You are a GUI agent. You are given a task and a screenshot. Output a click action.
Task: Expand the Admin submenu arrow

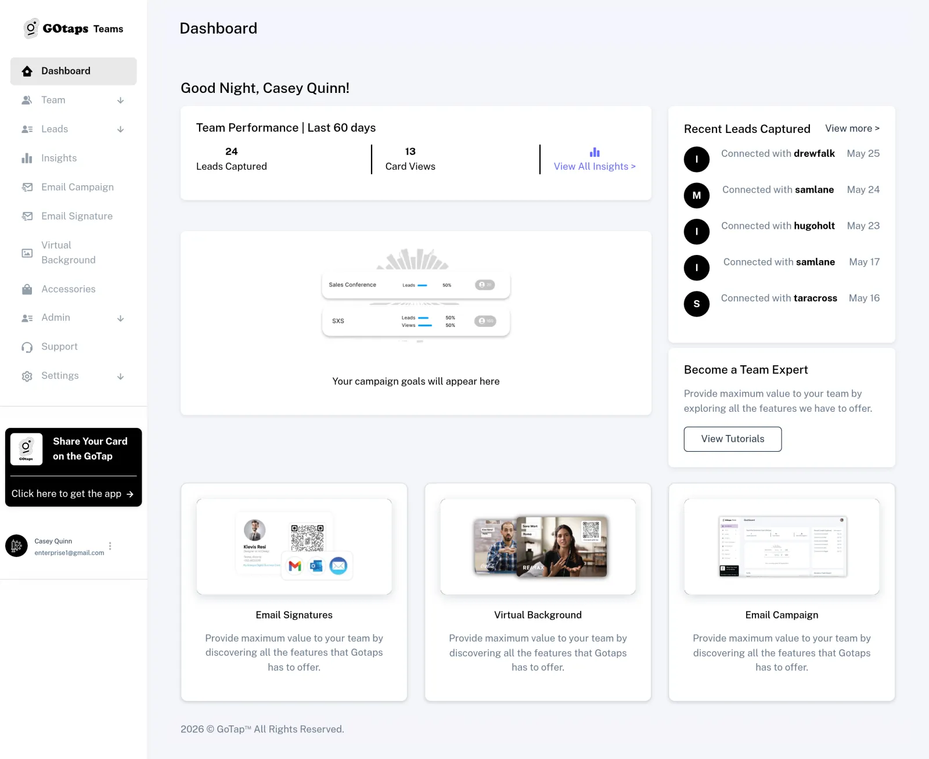point(121,318)
